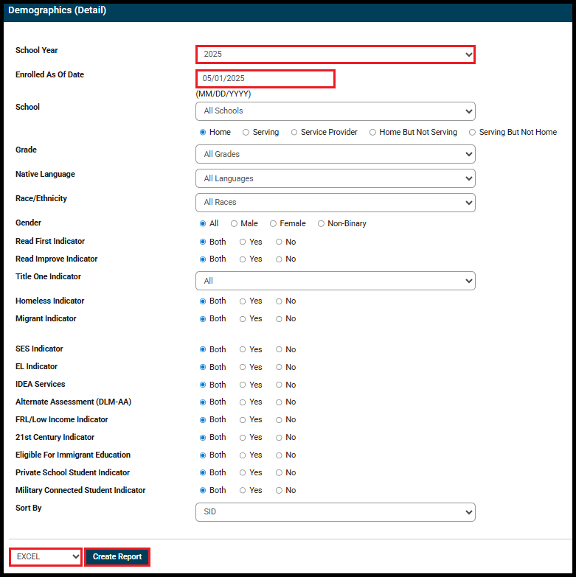Set Read First Indicator to Yes
Screen dimensions: 576x577
click(243, 242)
